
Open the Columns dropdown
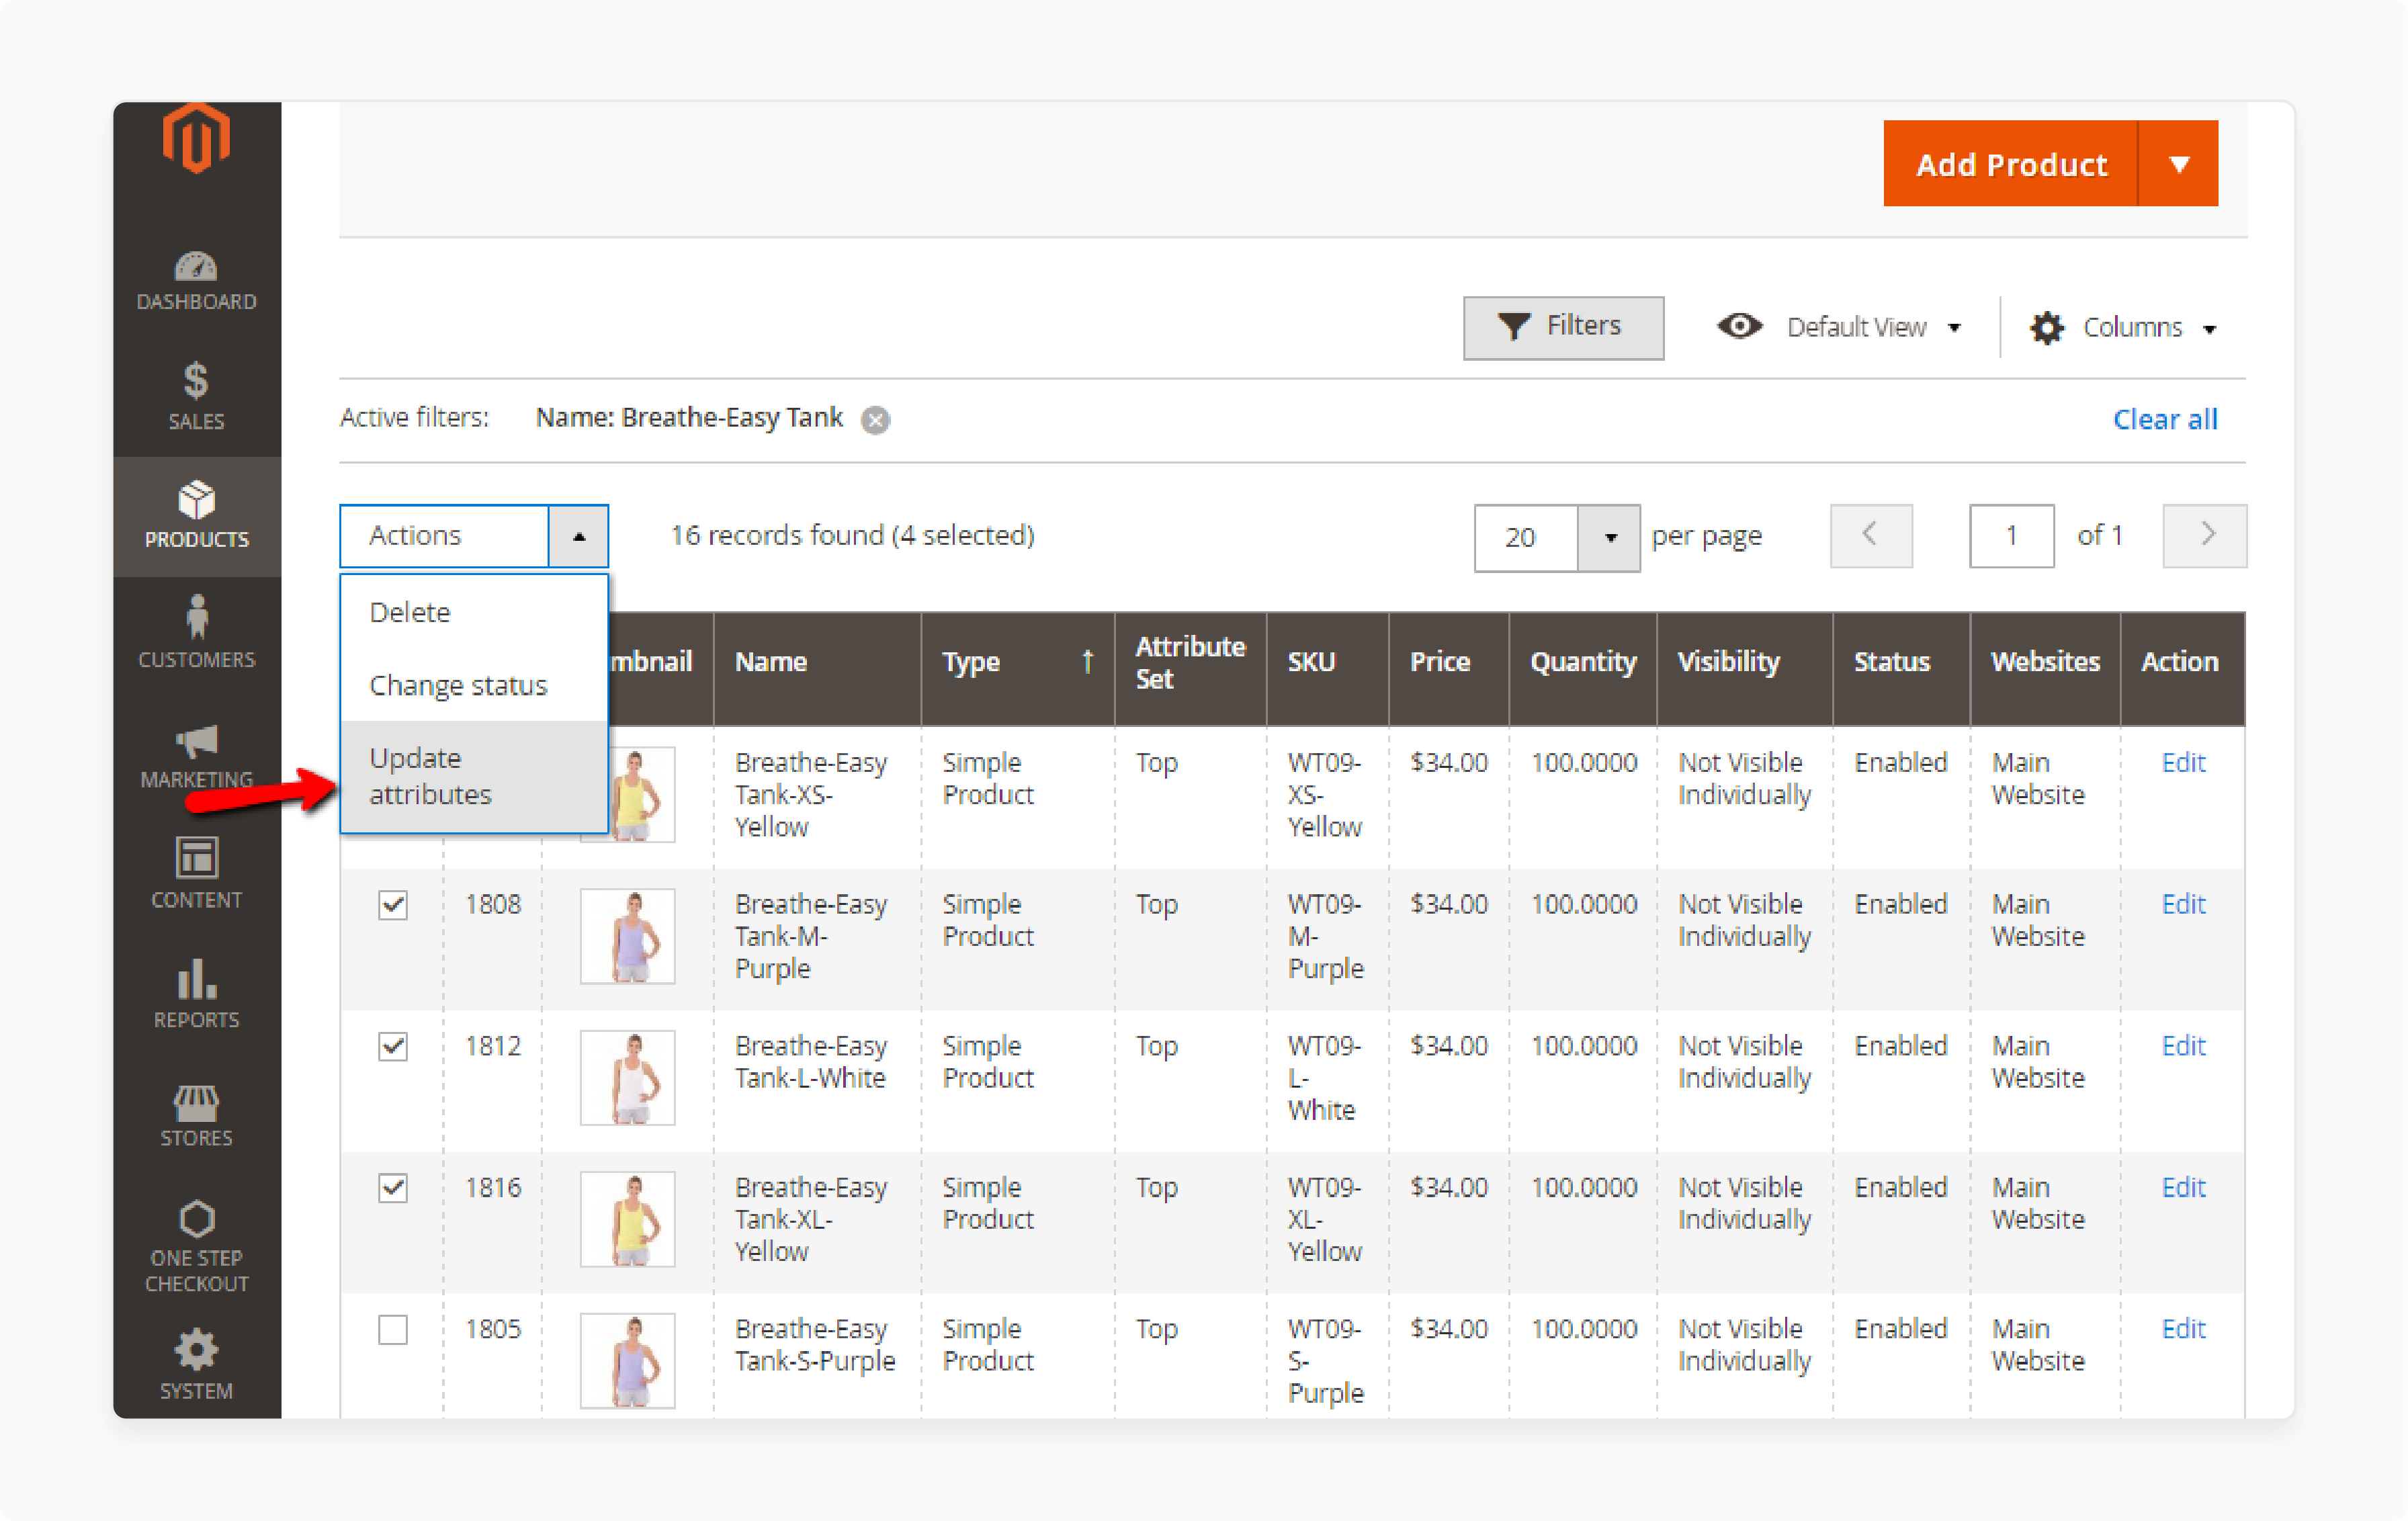click(x=2124, y=327)
